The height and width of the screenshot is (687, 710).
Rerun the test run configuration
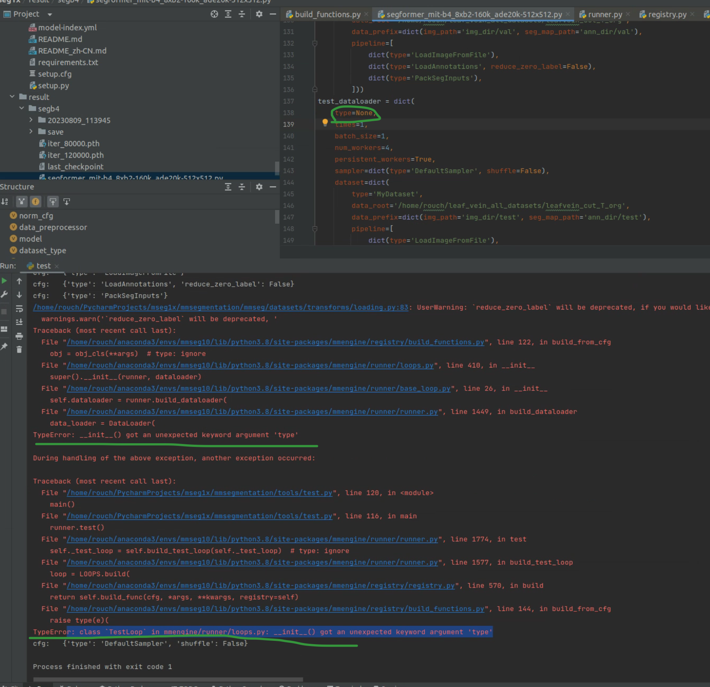(x=4, y=281)
